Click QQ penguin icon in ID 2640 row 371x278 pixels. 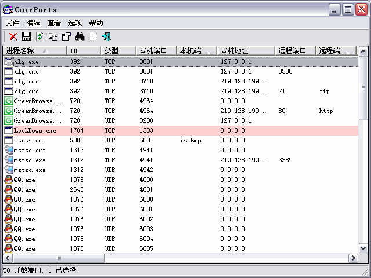click(9, 189)
